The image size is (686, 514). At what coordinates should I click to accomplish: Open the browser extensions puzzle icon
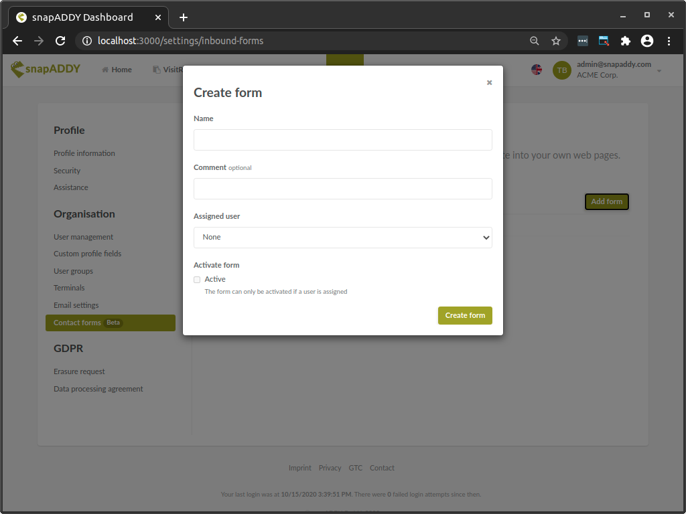tap(625, 41)
